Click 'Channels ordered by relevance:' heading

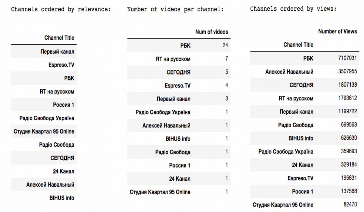[61, 9]
